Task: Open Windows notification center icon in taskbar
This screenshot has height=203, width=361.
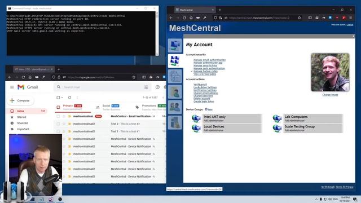Action: click(355, 199)
